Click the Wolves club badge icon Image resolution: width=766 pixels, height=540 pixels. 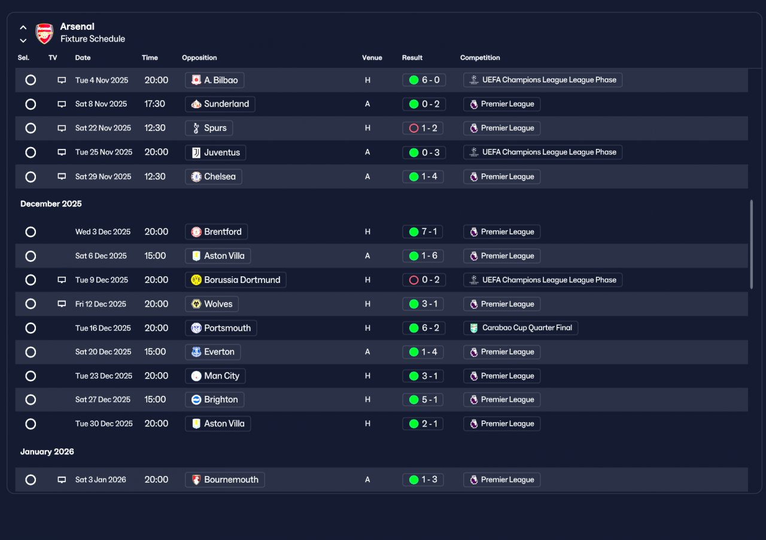[x=196, y=304]
